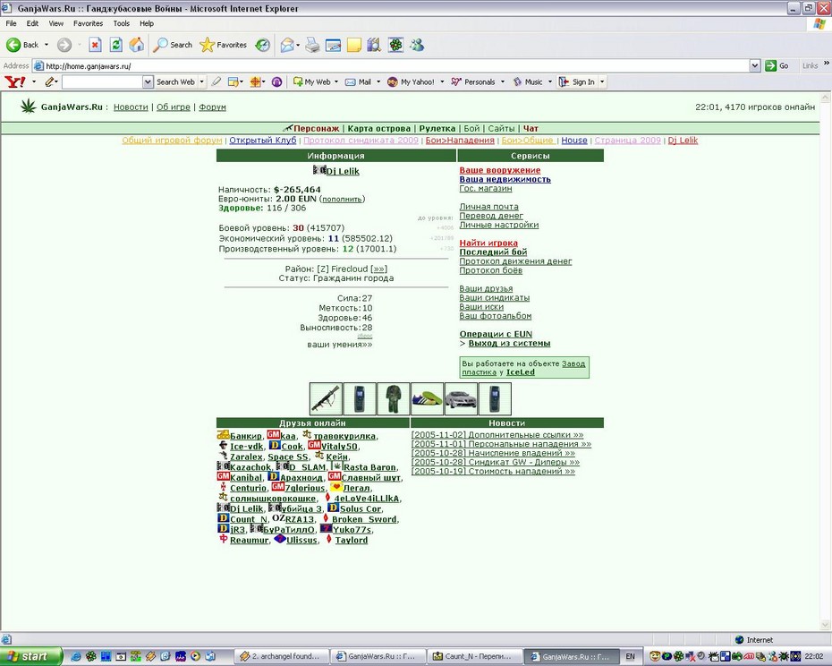Image resolution: width=832 pixels, height=666 pixels.
Task: Click the sneakers item thumbnail
Action: 427,398
